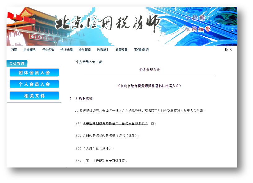Click the 检索 search link at top right

point(229,49)
